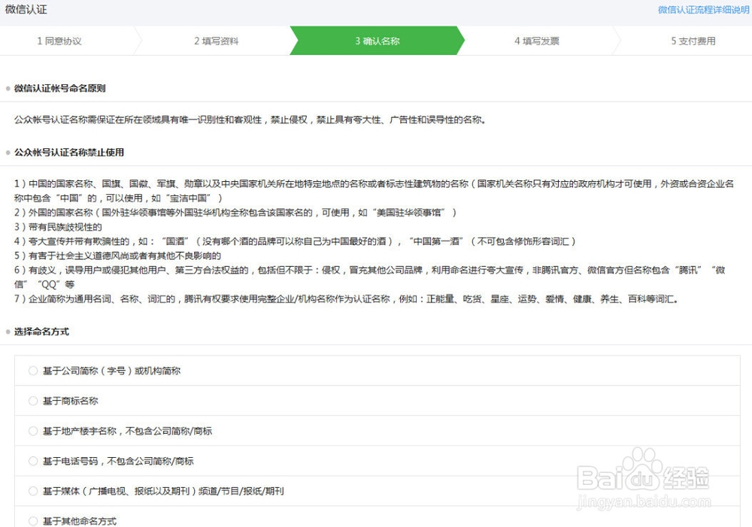The width and height of the screenshot is (752, 527).
Task: Choose 基于地产楼宇名称 as naming method
Action: (x=32, y=431)
